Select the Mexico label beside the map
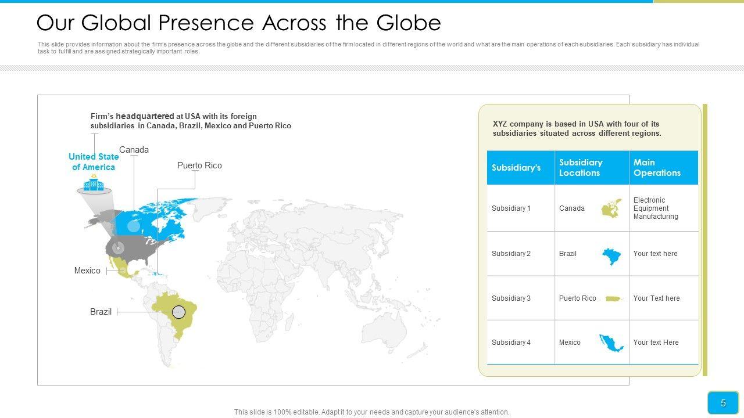 coord(87,271)
